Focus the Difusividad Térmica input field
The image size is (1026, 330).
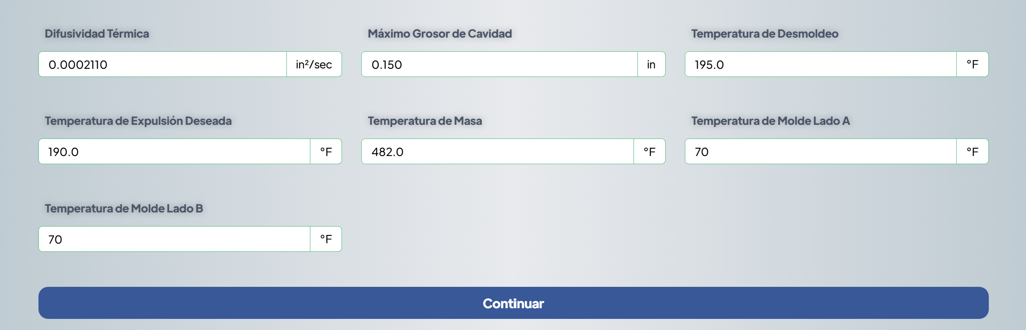[162, 65]
